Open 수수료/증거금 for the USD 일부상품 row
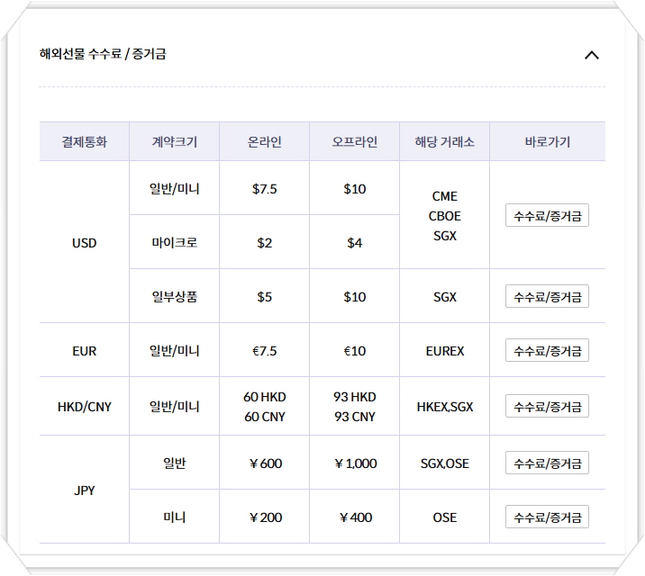 point(547,297)
